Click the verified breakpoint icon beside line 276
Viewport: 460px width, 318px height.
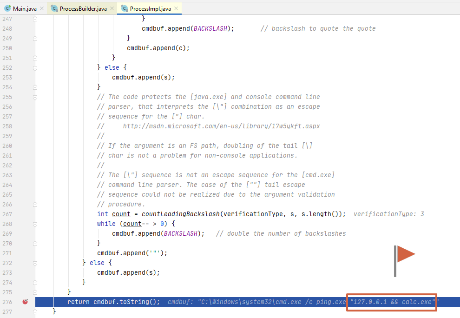pyautogui.click(x=25, y=302)
